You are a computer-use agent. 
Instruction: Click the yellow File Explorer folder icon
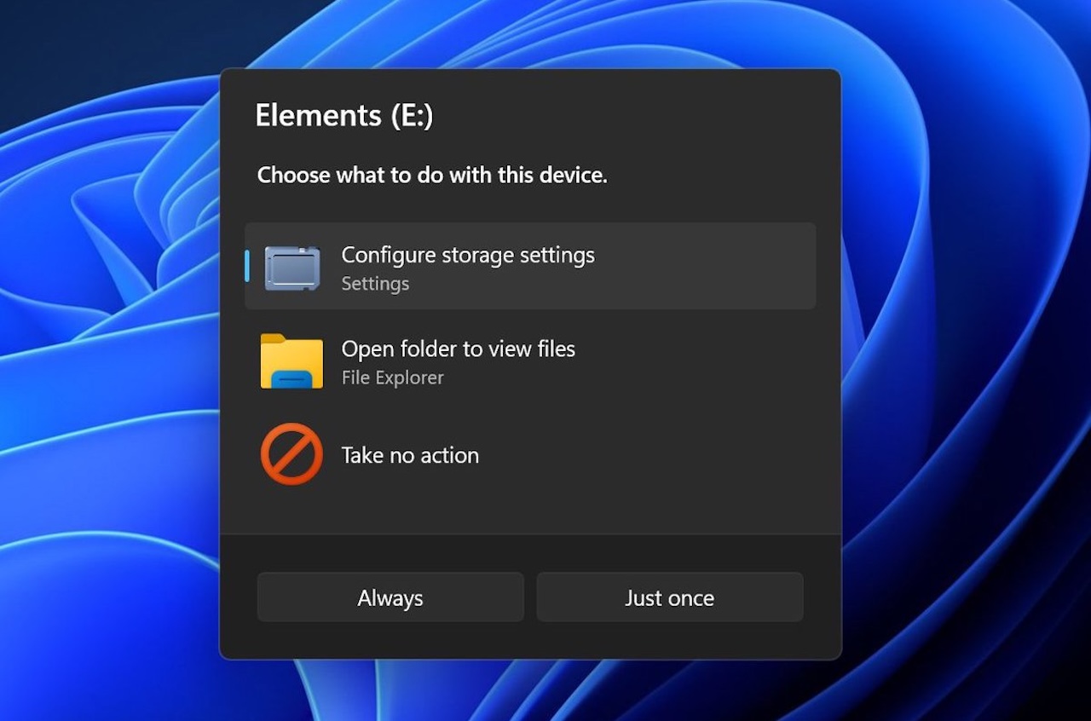[x=292, y=361]
